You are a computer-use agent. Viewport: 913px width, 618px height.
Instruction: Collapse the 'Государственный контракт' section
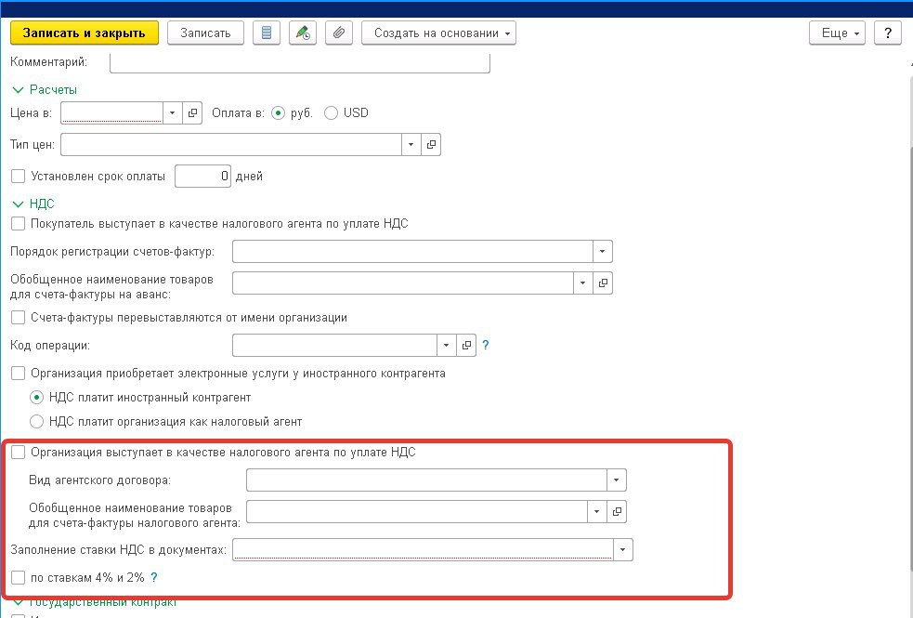coord(18,602)
